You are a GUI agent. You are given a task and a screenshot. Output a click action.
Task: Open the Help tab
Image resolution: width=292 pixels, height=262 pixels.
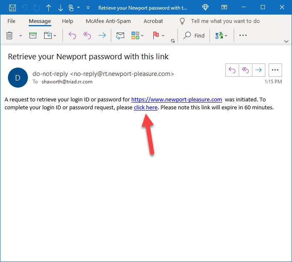[x=67, y=21]
